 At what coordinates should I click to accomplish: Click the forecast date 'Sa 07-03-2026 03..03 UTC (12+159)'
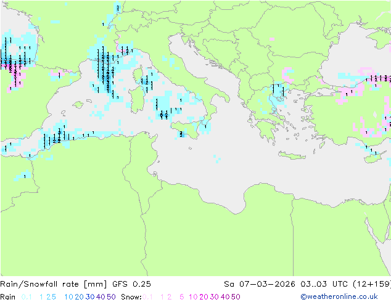point(307,284)
